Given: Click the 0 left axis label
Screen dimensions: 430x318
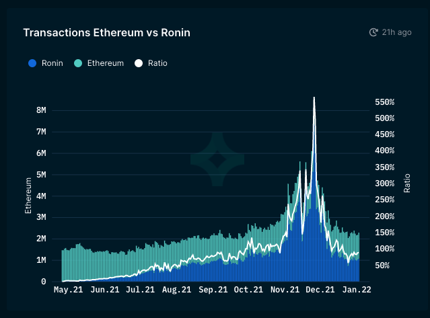Looking at the screenshot, I should coord(44,282).
